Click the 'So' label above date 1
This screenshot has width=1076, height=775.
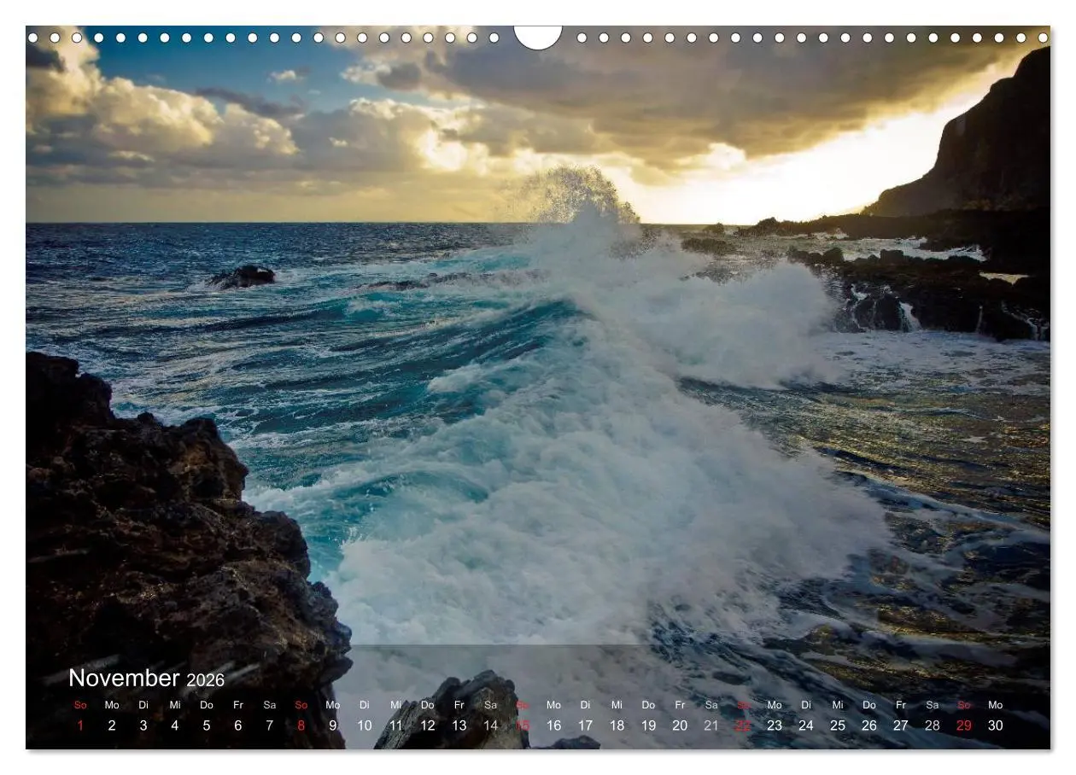coord(80,705)
